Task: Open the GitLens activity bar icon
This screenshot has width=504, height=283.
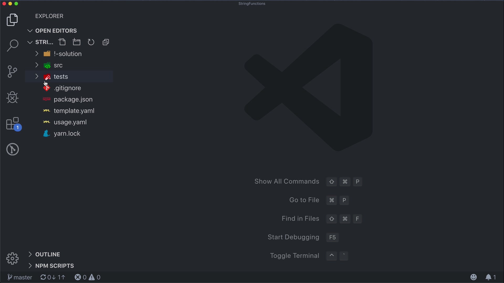Action: (x=12, y=149)
